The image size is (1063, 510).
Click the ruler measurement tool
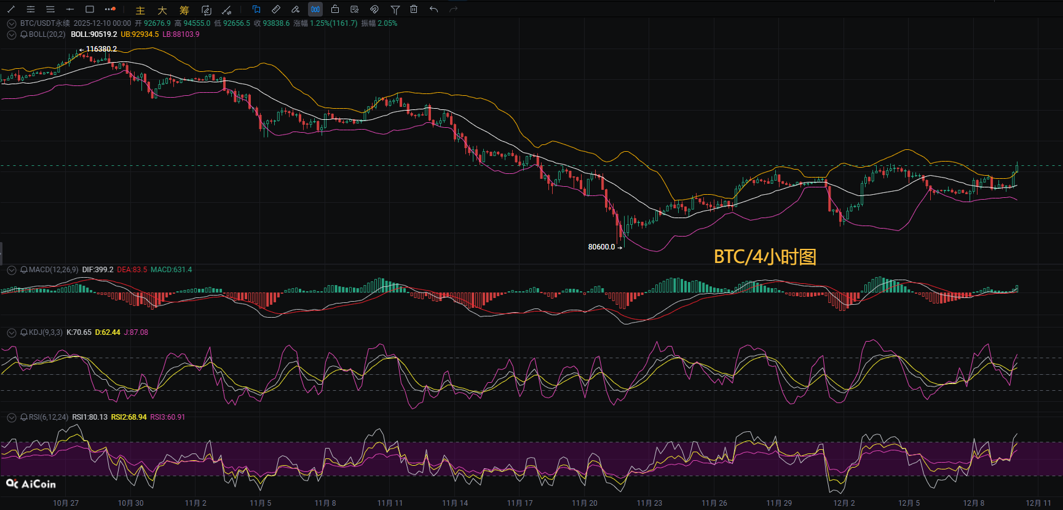pos(276,9)
